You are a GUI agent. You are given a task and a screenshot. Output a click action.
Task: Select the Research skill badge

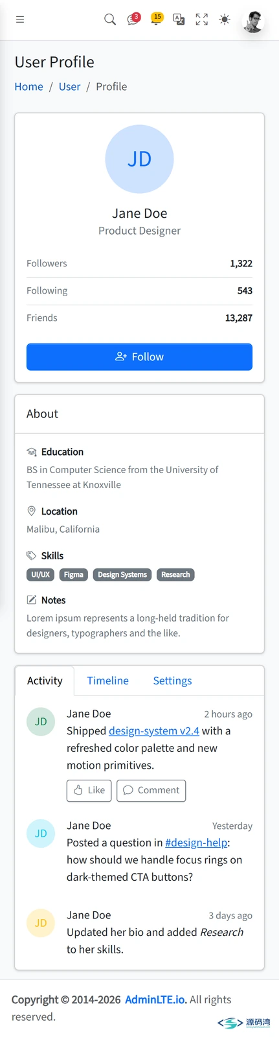[175, 575]
